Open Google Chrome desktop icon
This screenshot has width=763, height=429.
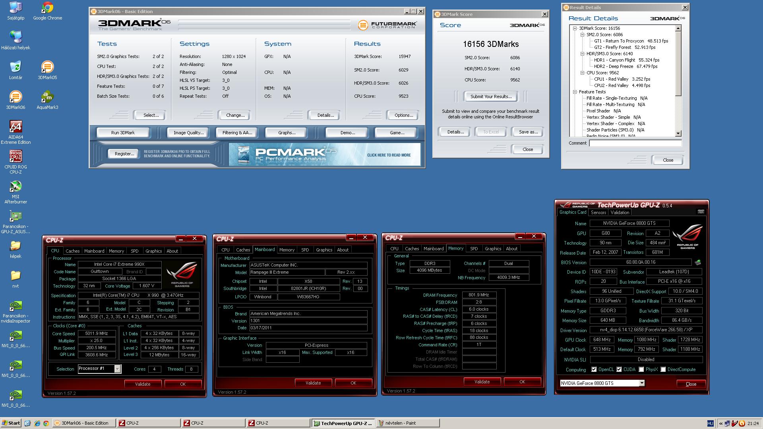pyautogui.click(x=47, y=8)
